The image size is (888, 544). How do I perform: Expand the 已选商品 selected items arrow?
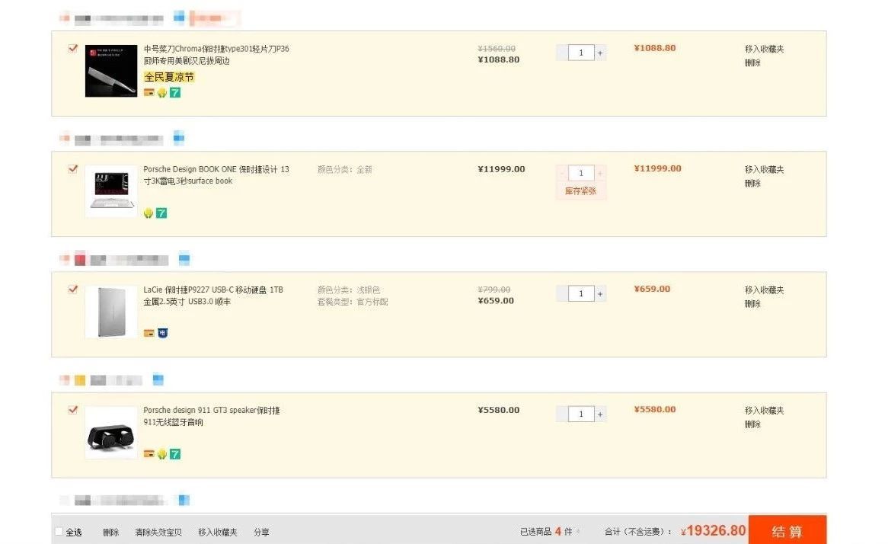[578, 532]
